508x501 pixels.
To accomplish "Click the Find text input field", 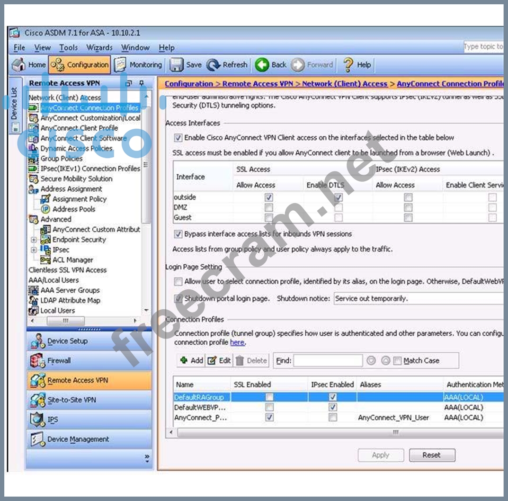I will (x=328, y=361).
